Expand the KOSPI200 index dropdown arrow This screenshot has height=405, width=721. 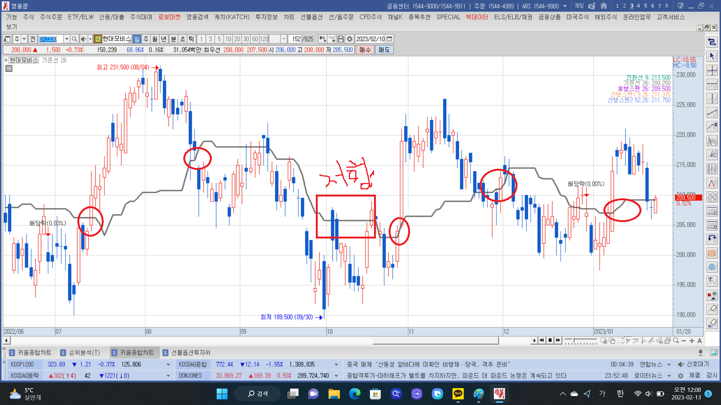(168, 364)
